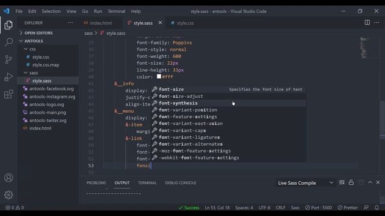Select the Output panel tab

point(122,182)
